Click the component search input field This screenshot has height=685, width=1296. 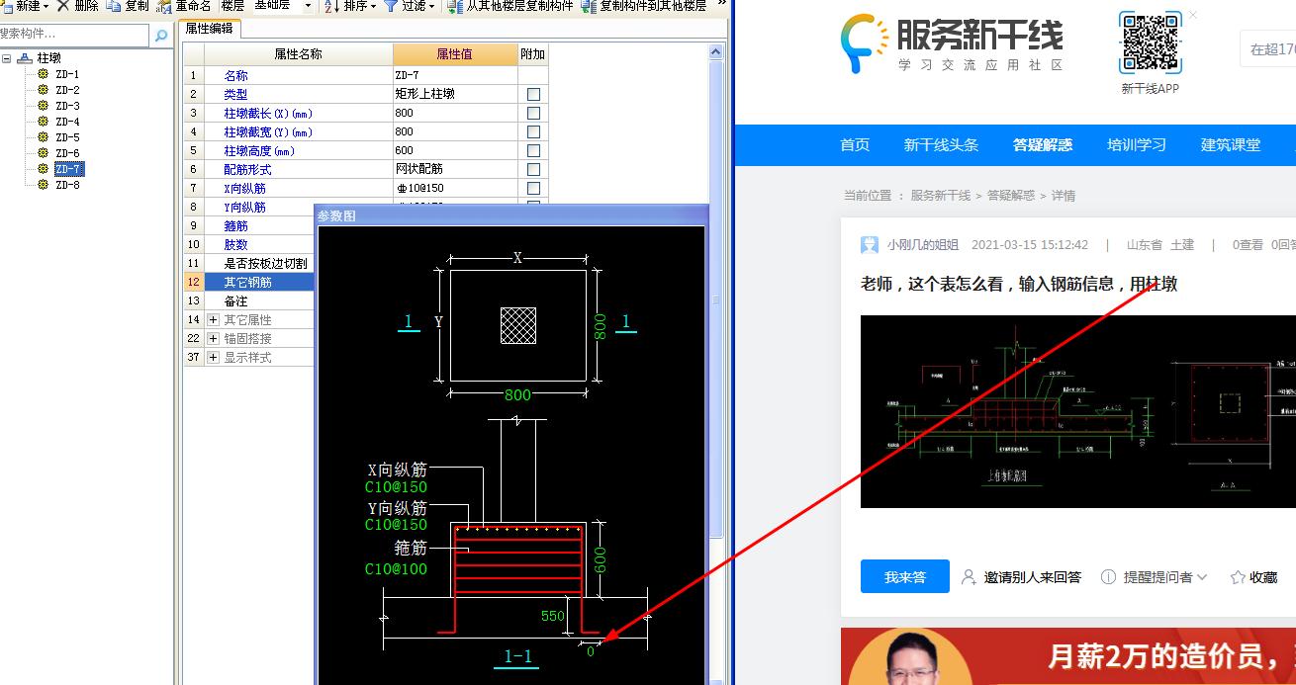point(74,35)
